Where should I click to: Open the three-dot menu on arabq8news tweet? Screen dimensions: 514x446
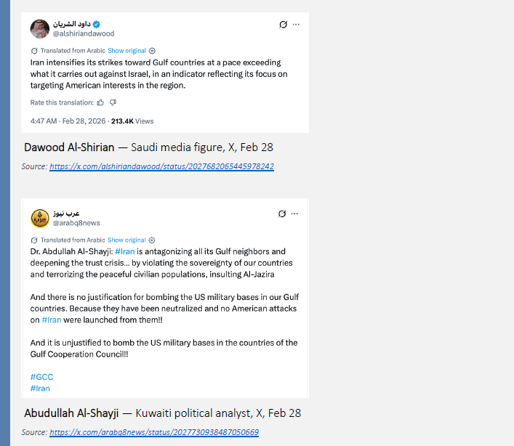[x=296, y=214]
